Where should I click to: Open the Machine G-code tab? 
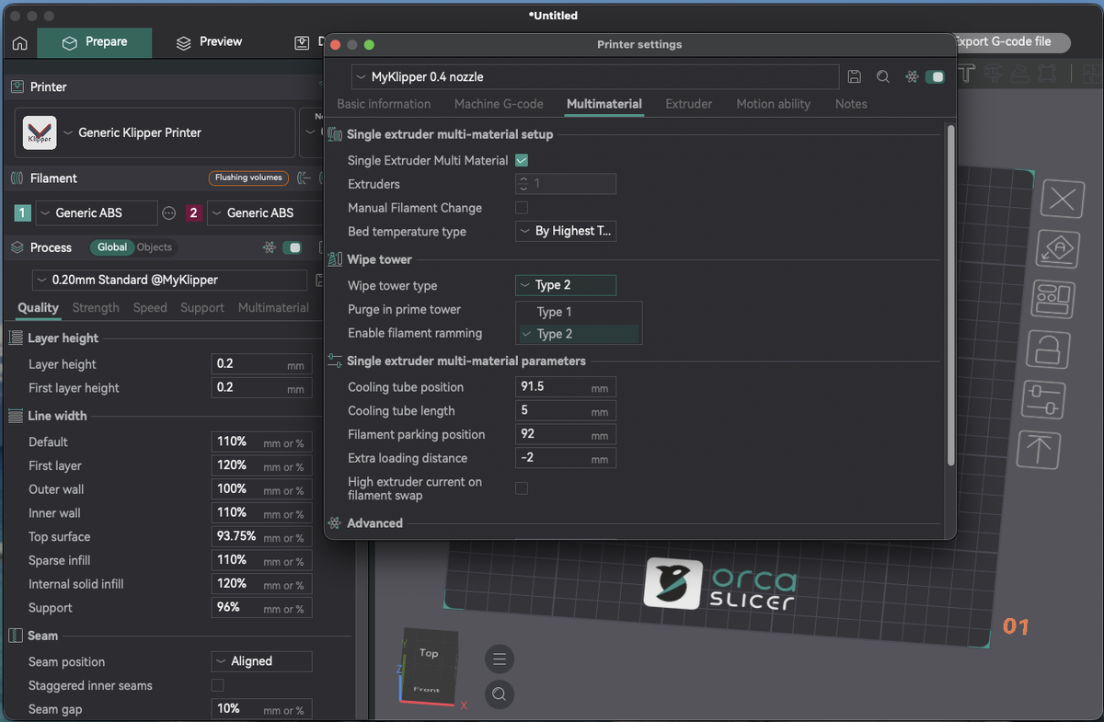[499, 104]
